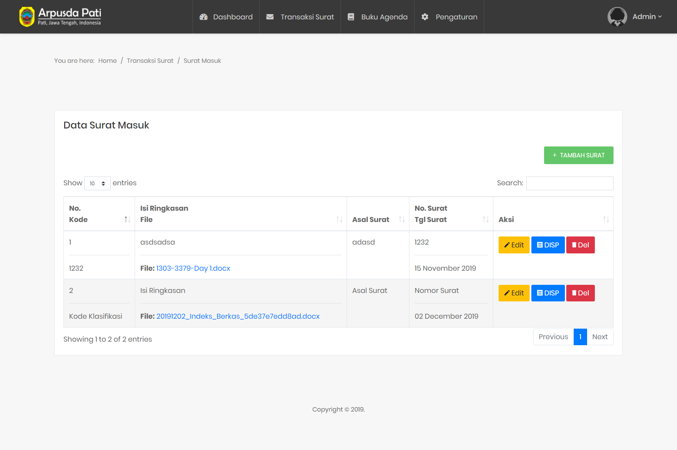Image resolution: width=677 pixels, height=450 pixels.
Task: Delete the first row entry
Action: [580, 245]
